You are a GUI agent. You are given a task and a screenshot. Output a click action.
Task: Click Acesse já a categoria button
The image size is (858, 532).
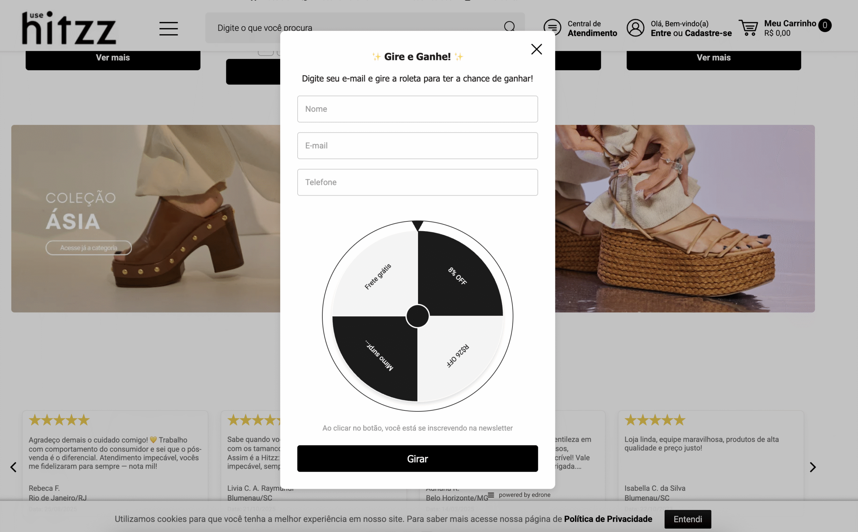click(89, 248)
